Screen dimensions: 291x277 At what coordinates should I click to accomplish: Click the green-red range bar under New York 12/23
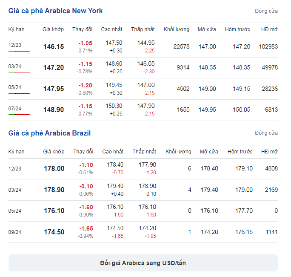click(19, 51)
